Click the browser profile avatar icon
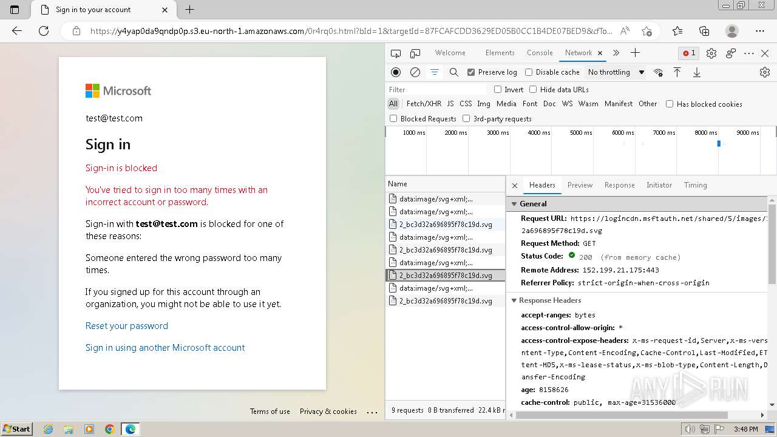This screenshot has width=777, height=437. 732,31
